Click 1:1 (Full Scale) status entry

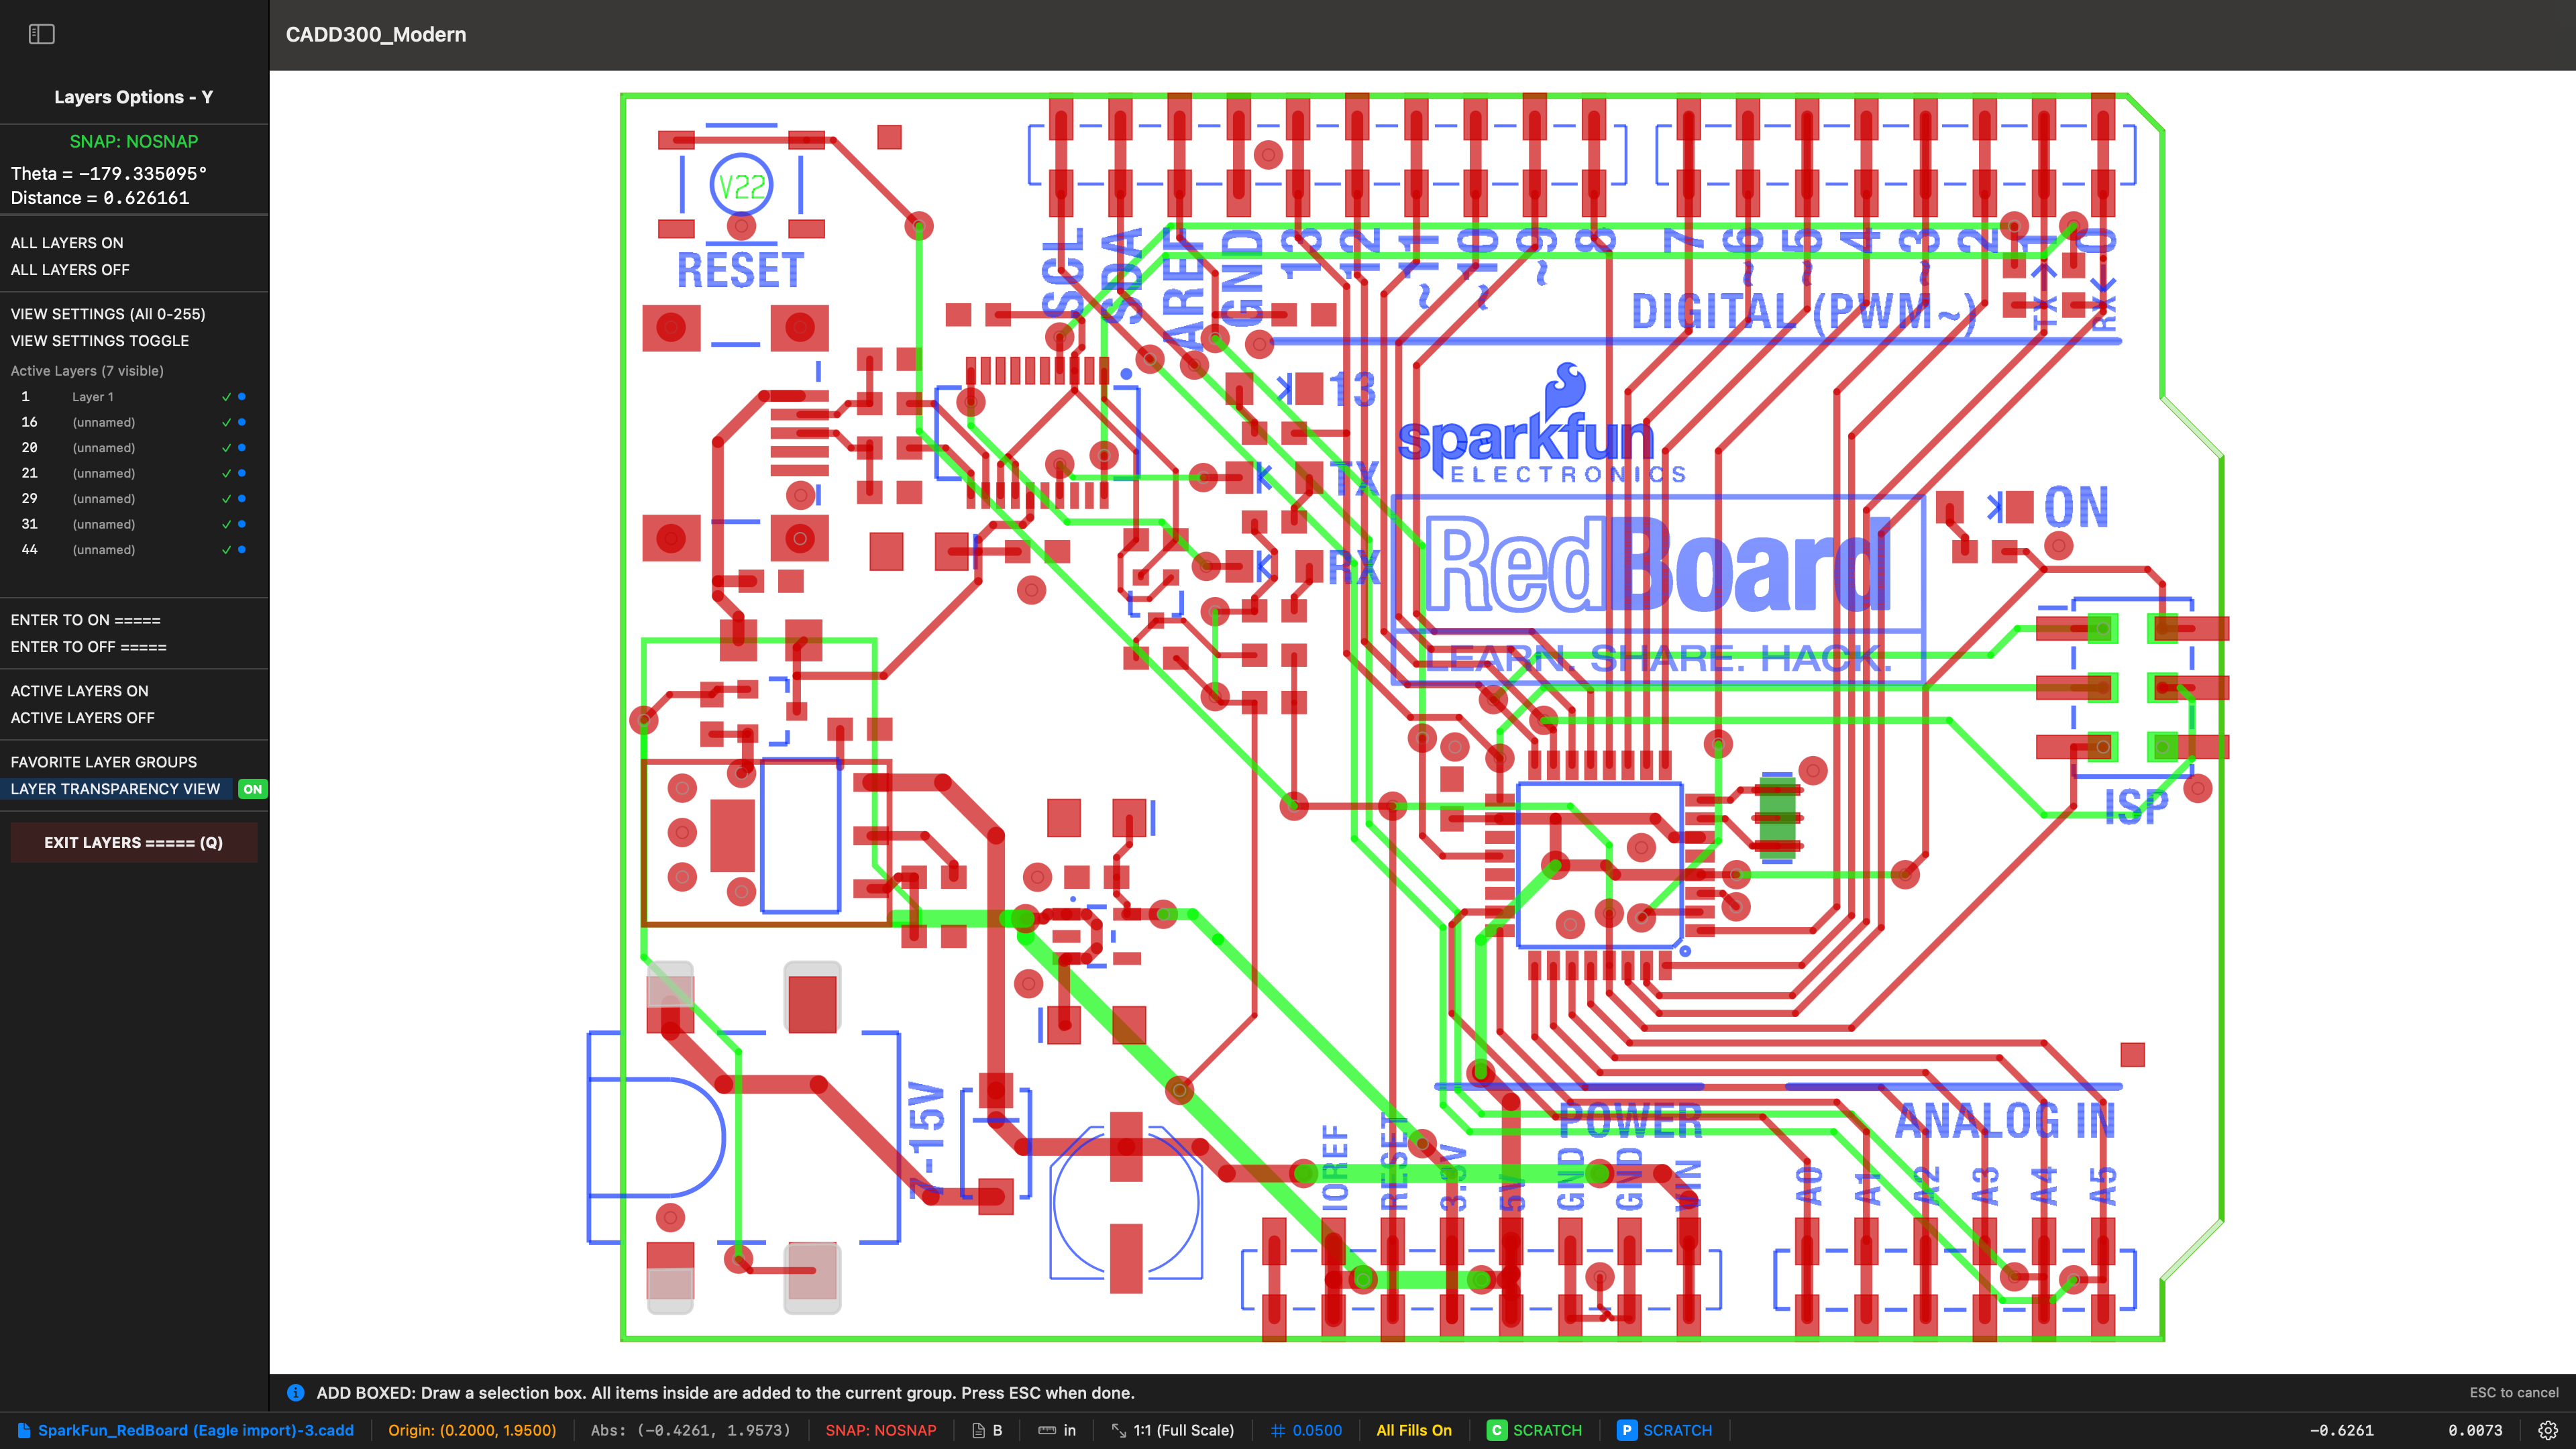(x=1183, y=1430)
